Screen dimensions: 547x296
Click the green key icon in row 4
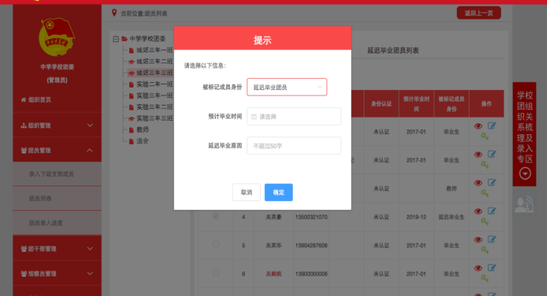point(485,222)
